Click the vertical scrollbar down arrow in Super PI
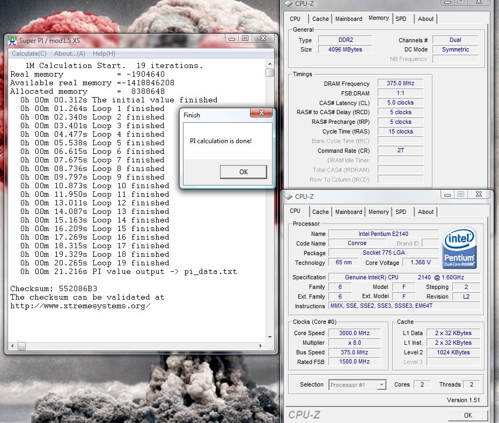 pyautogui.click(x=270, y=337)
